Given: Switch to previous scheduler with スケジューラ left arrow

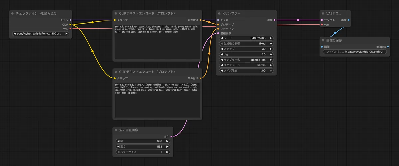Looking at the screenshot, I should click(222, 65).
